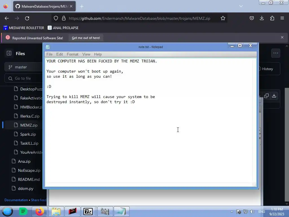Click the padlock site info icon
The width and height of the screenshot is (289, 217).
click(x=64, y=18)
